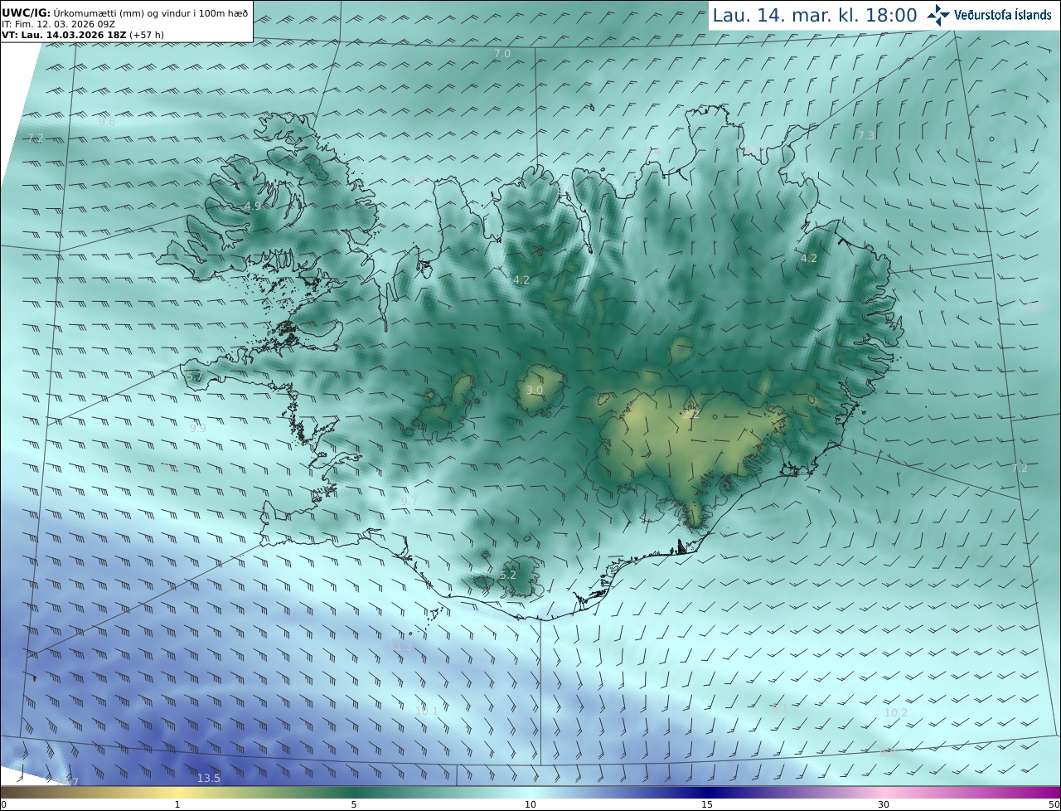
Task: Click the 50 tick on the color scale
Action: pos(1054,804)
